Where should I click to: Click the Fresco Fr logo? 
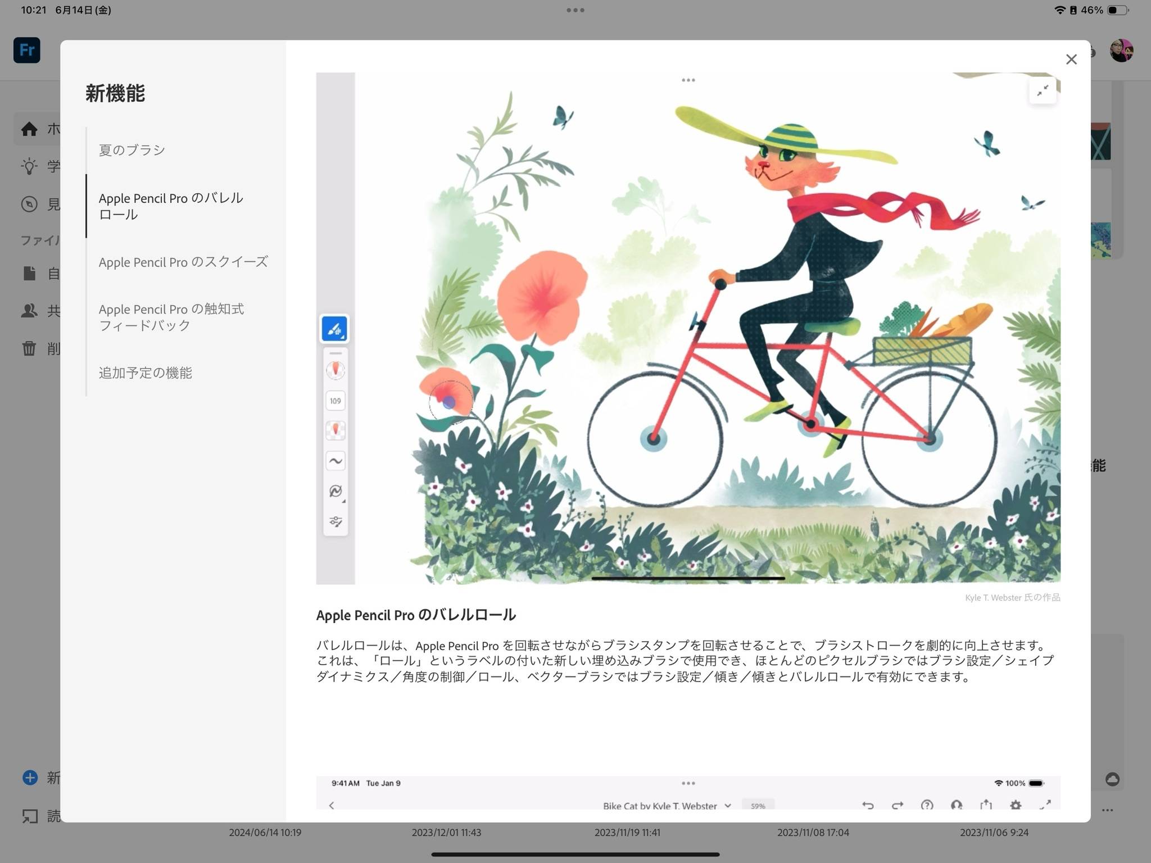point(27,50)
